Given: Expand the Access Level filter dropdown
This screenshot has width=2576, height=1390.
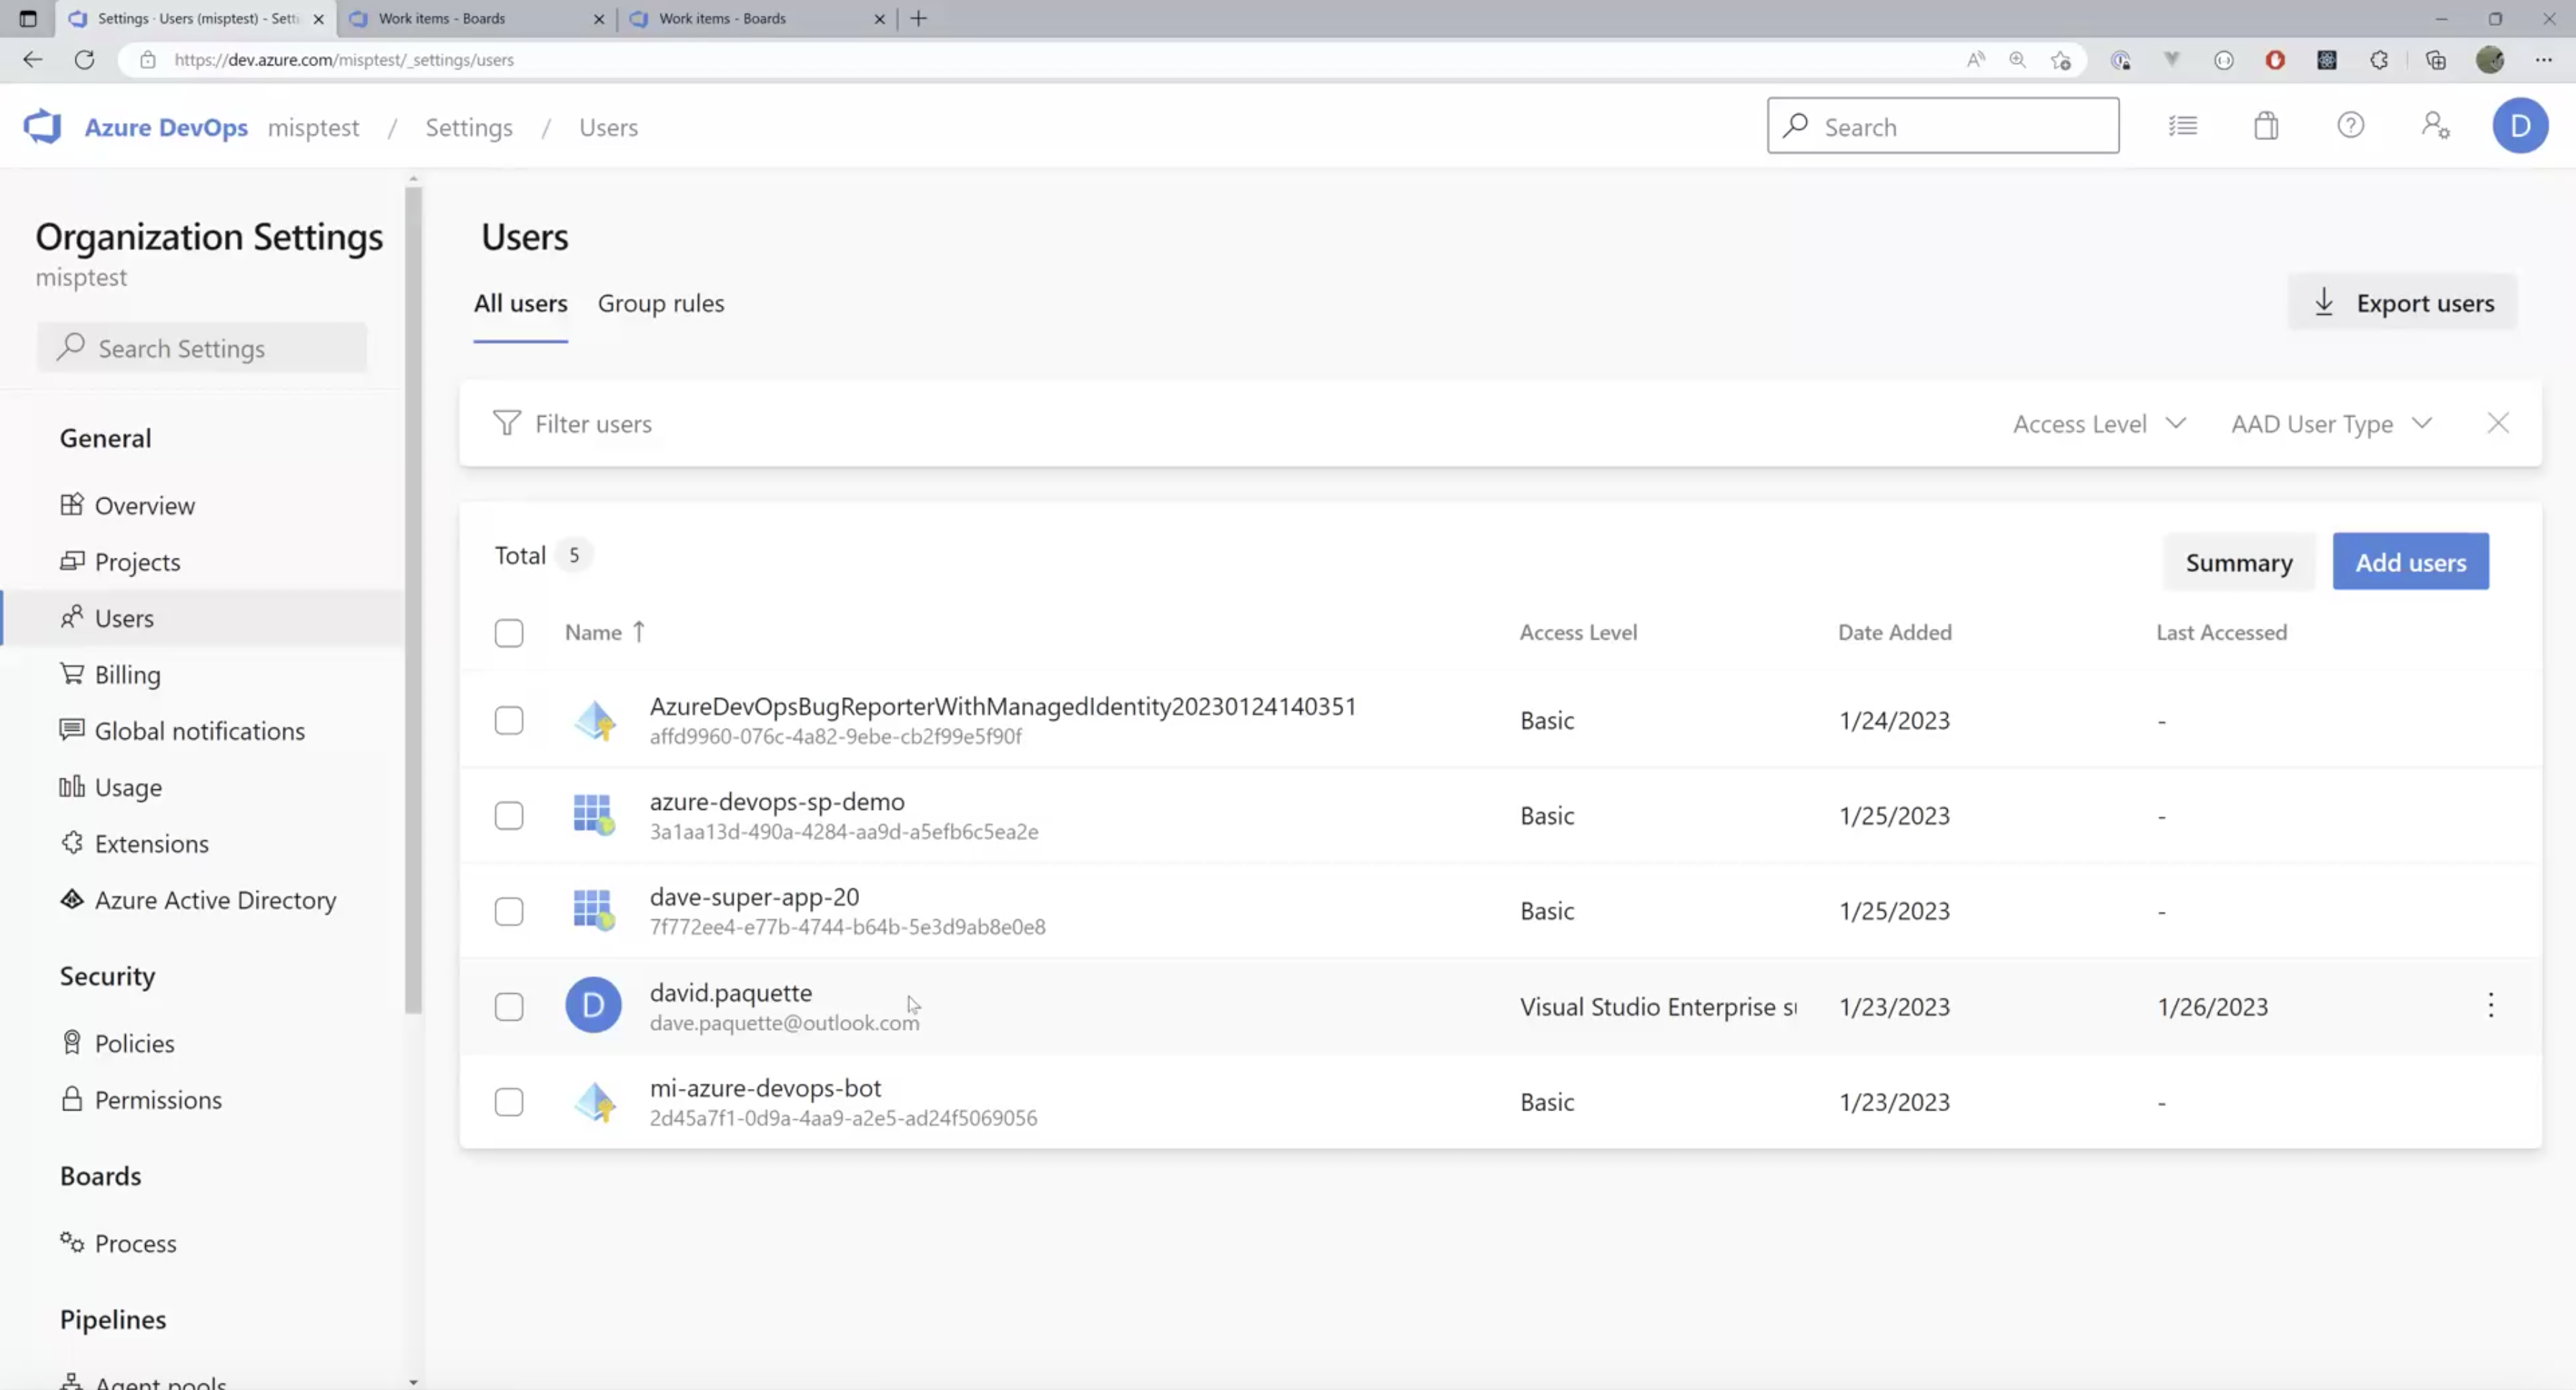Looking at the screenshot, I should click(x=2098, y=424).
